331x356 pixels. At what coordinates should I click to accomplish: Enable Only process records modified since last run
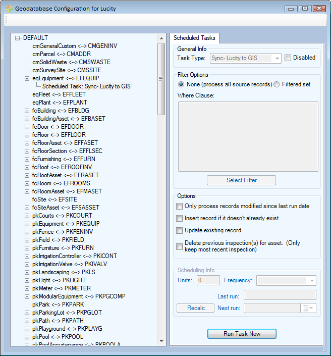[179, 206]
